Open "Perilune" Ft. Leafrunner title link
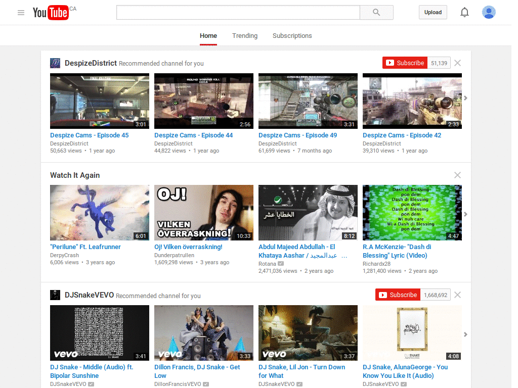518x388 pixels. (x=85, y=247)
